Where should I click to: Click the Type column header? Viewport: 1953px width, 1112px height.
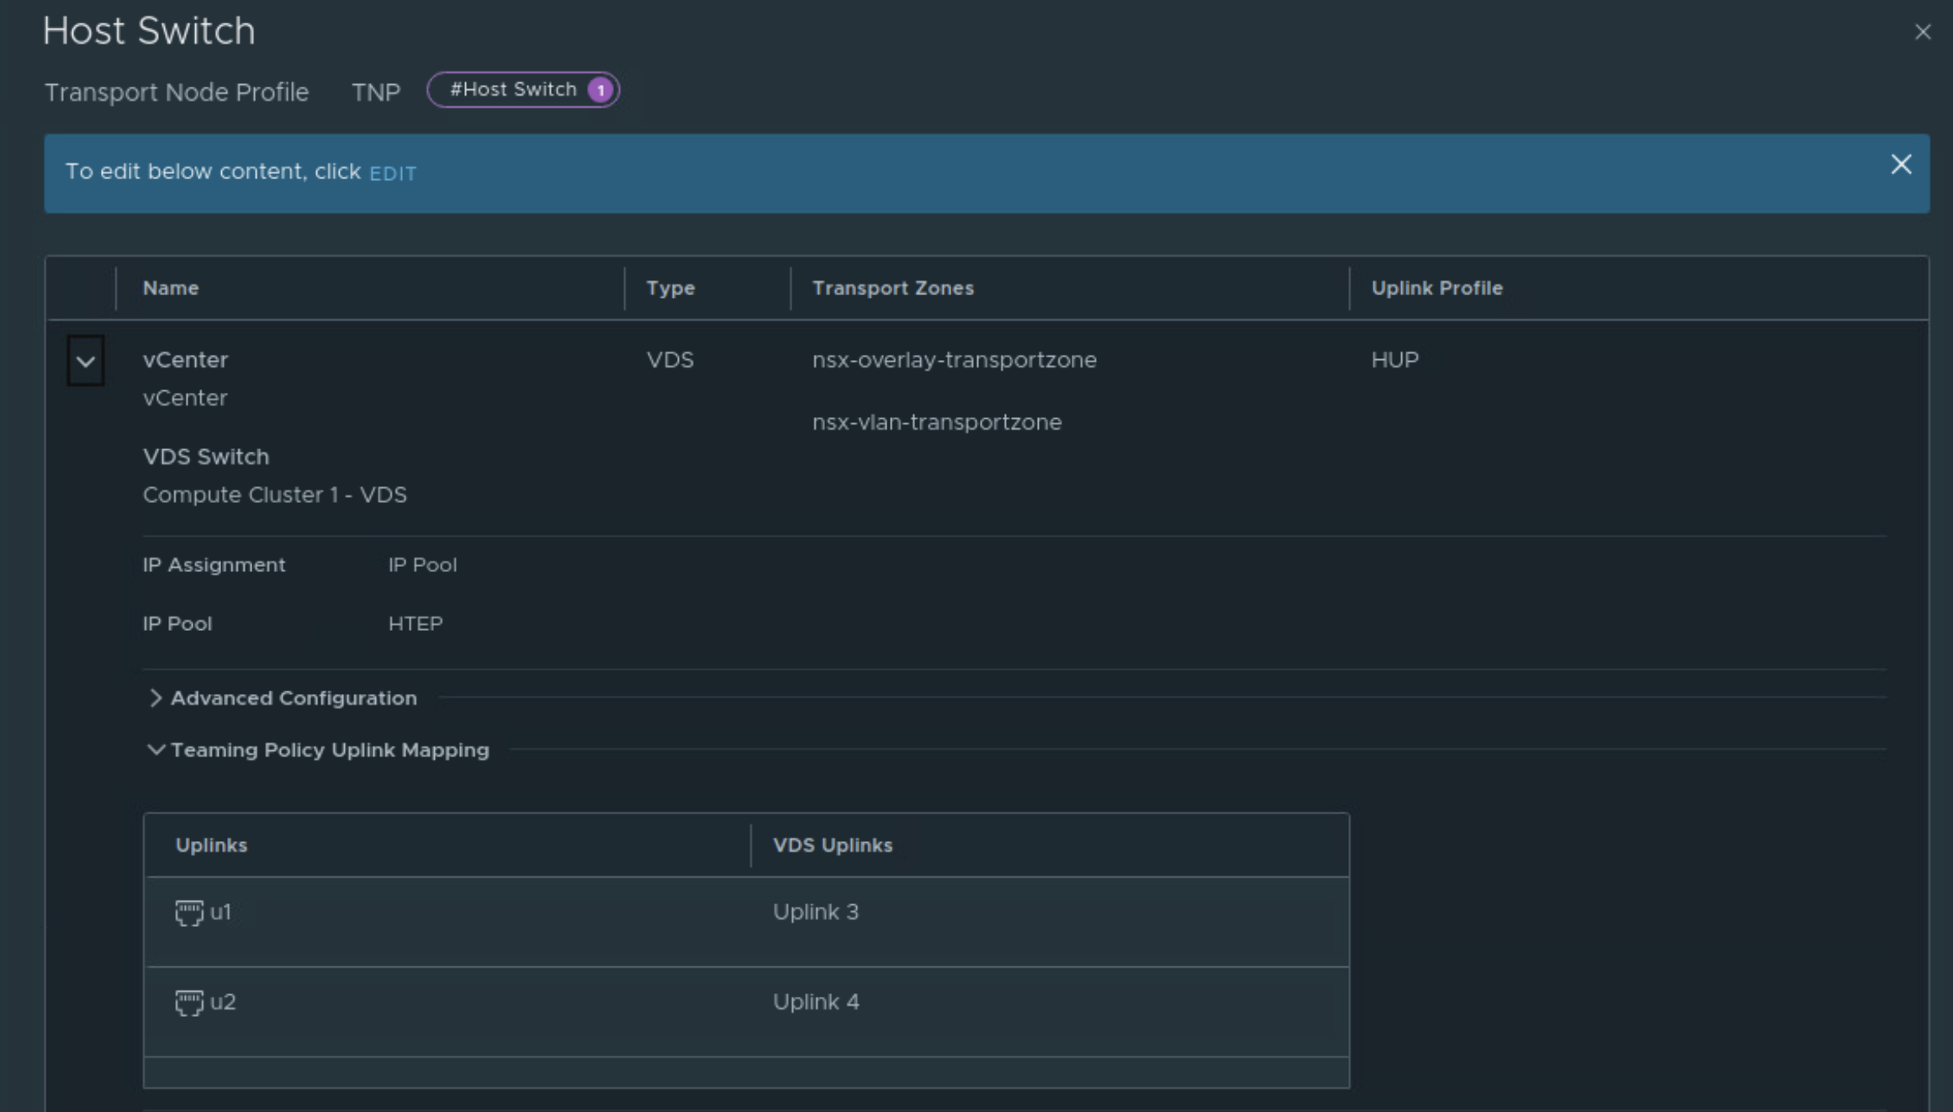670,289
